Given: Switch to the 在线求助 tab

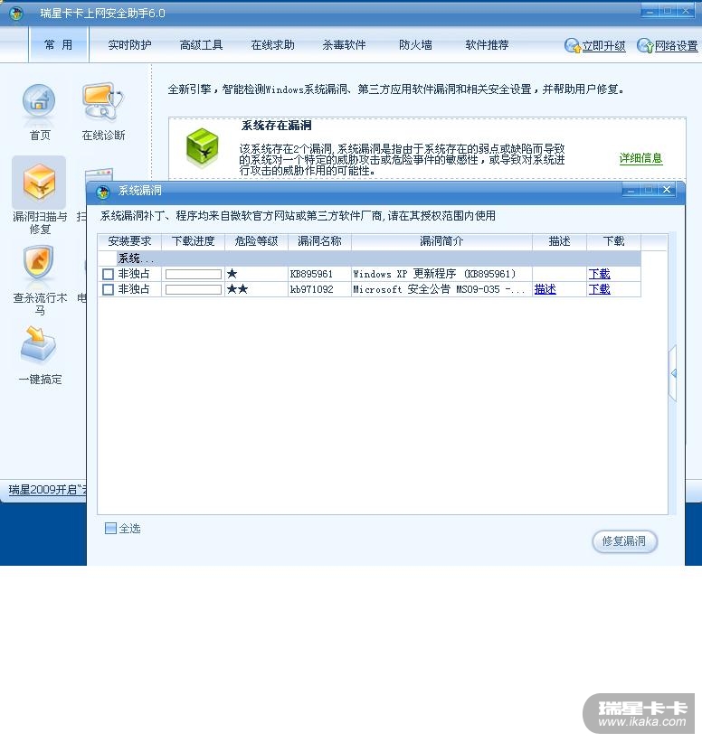Looking at the screenshot, I should [x=273, y=45].
